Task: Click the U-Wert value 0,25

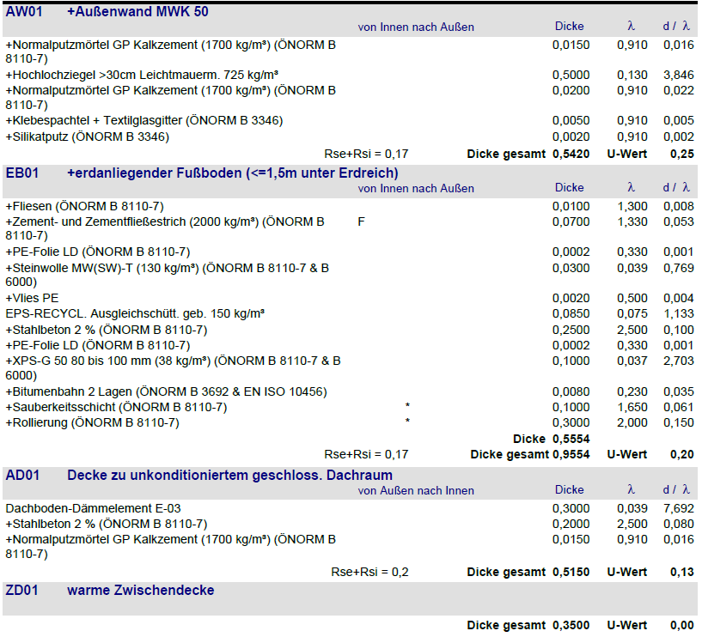Action: (x=682, y=154)
